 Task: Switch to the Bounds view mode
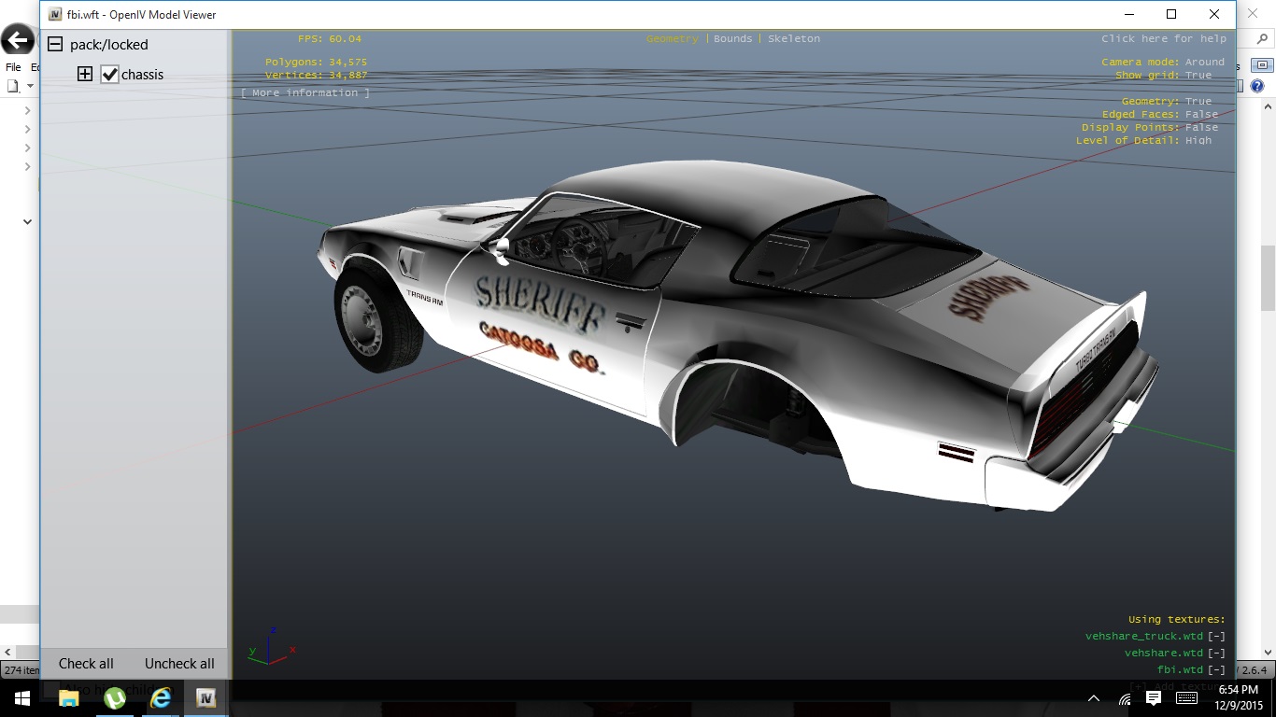point(732,39)
